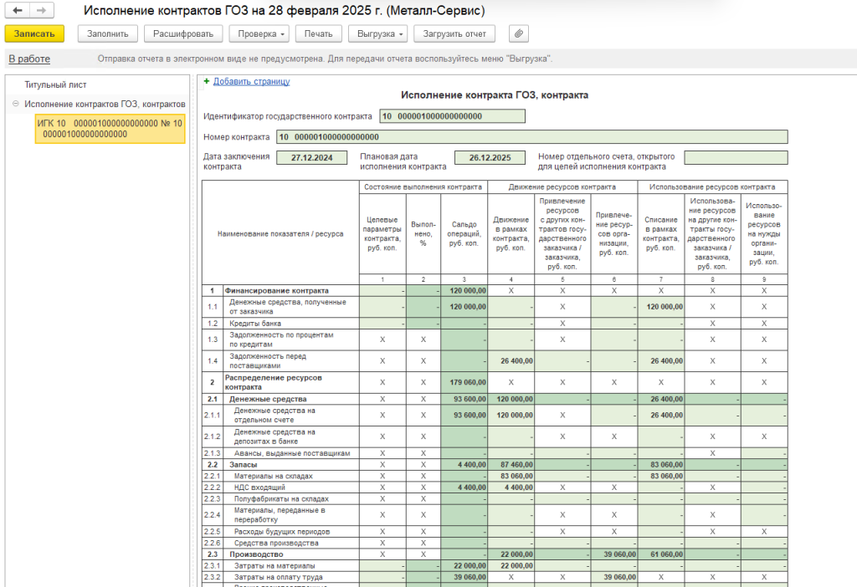Select the highlighted ИГК 10 contract page
The height and width of the screenshot is (587, 857).
[110, 129]
